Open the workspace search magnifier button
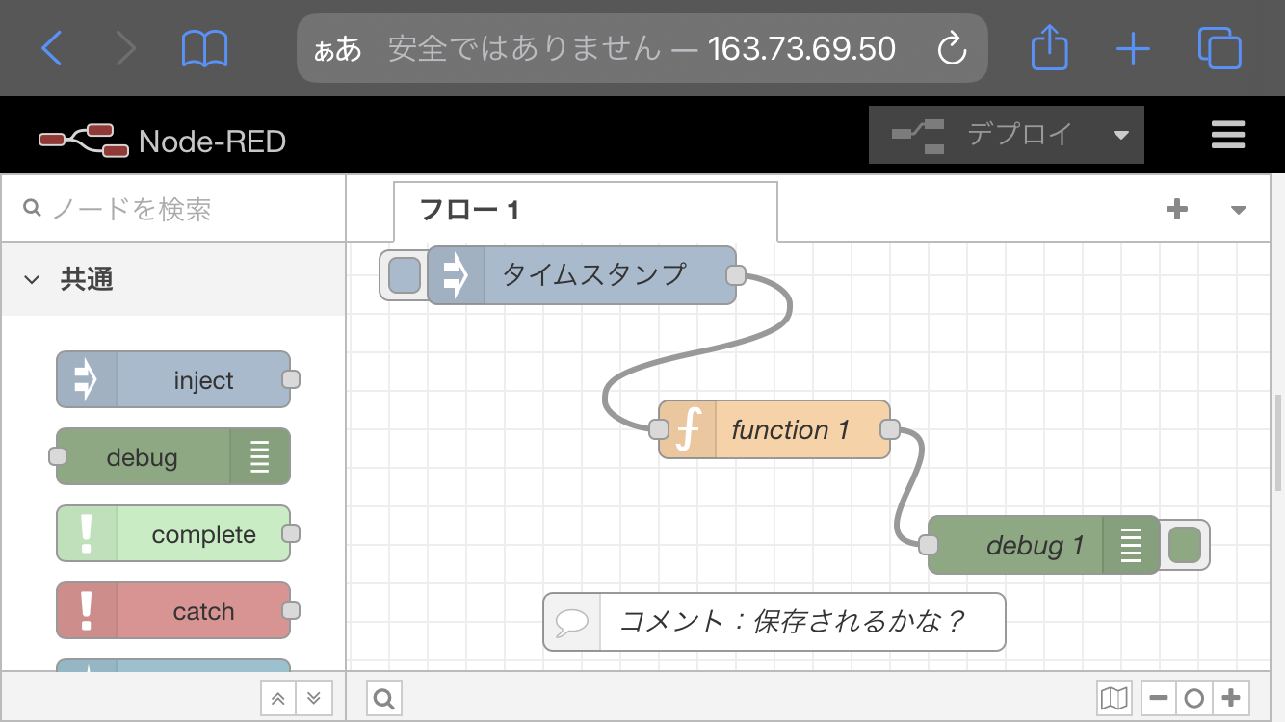The height and width of the screenshot is (722, 1285). tap(383, 698)
